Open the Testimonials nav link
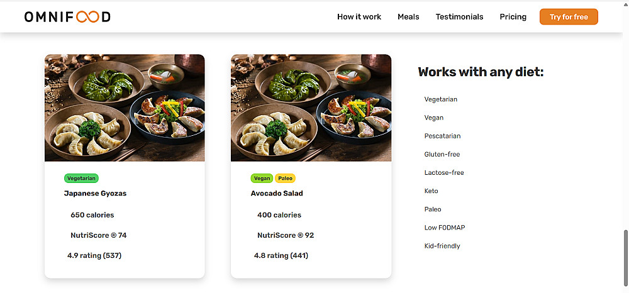 [459, 17]
